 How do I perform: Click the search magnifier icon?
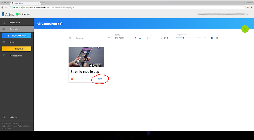pos(70,38)
